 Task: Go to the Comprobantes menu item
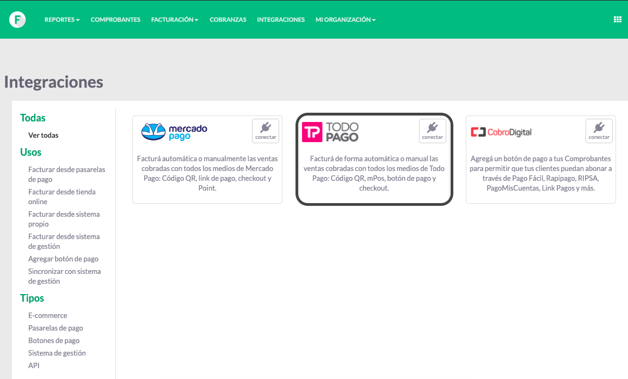(x=115, y=20)
